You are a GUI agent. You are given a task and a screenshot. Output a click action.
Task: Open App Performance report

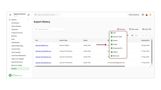17,62
